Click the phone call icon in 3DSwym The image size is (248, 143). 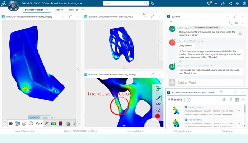(230, 23)
